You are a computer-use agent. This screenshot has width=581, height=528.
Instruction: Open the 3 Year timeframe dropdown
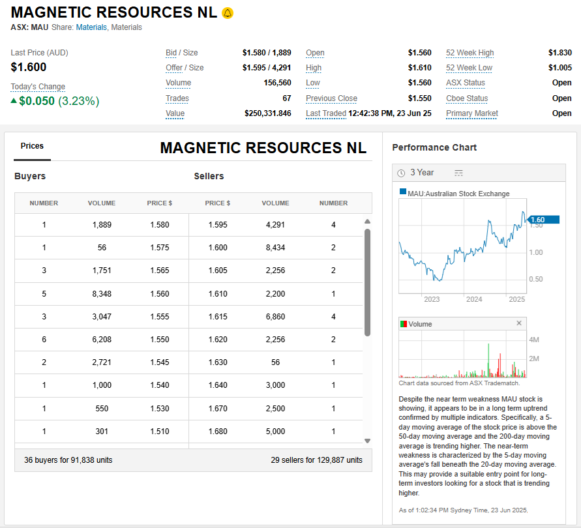point(422,173)
